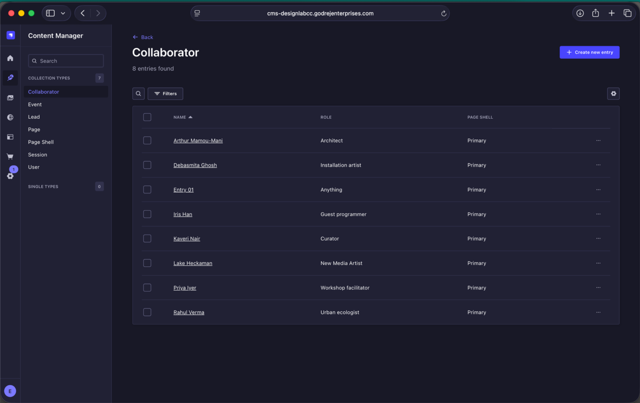The image size is (640, 403).
Task: Check the Iris Han row checkbox
Action: click(x=147, y=214)
